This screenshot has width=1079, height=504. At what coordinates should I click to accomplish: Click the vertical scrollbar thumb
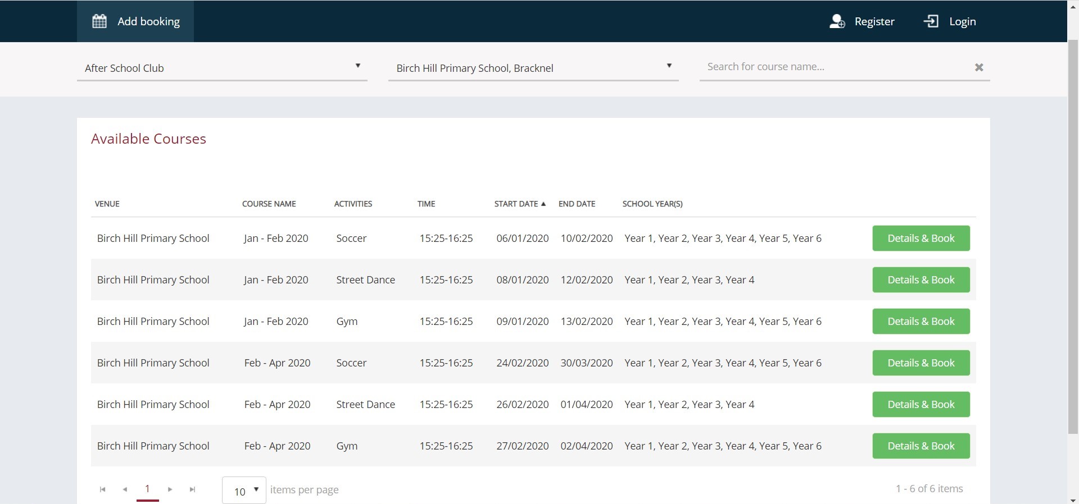click(x=1073, y=236)
